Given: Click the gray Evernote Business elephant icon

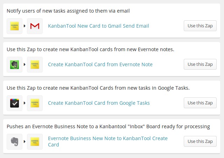Looking at the screenshot, I should coord(14,142).
